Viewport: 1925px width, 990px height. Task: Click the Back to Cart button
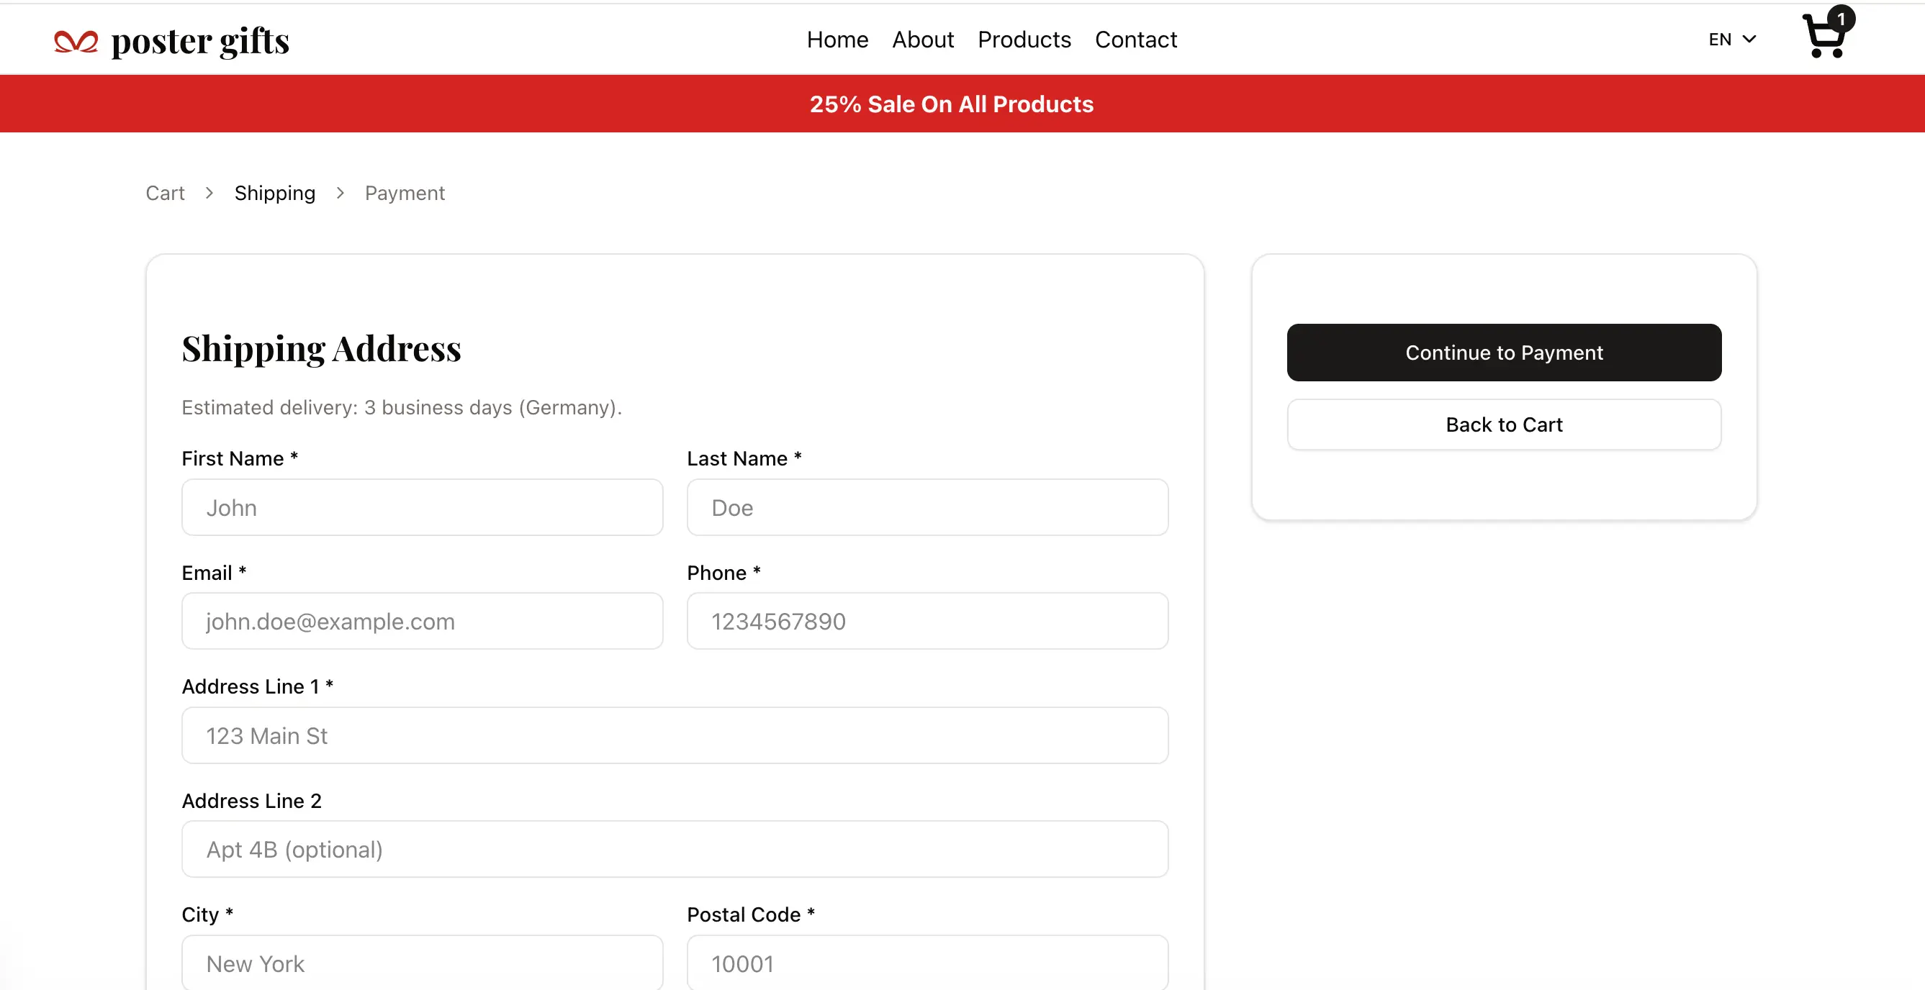pos(1503,424)
